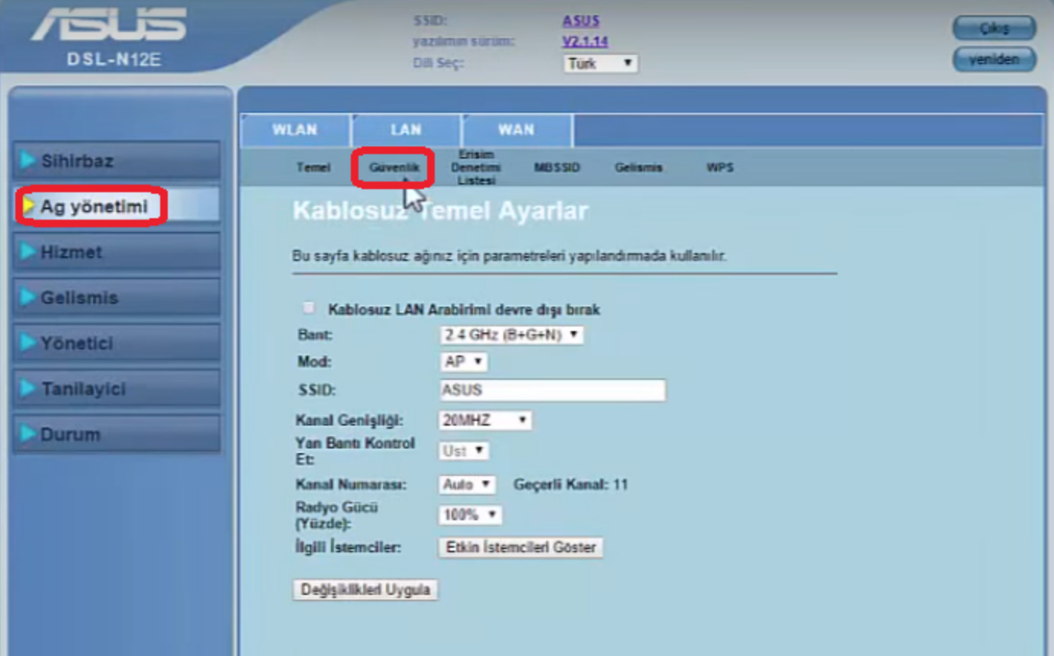Viewport: 1054px width, 656px height.
Task: Click the yellow arrow beside Ag yönetimi
Action: pyautogui.click(x=29, y=205)
